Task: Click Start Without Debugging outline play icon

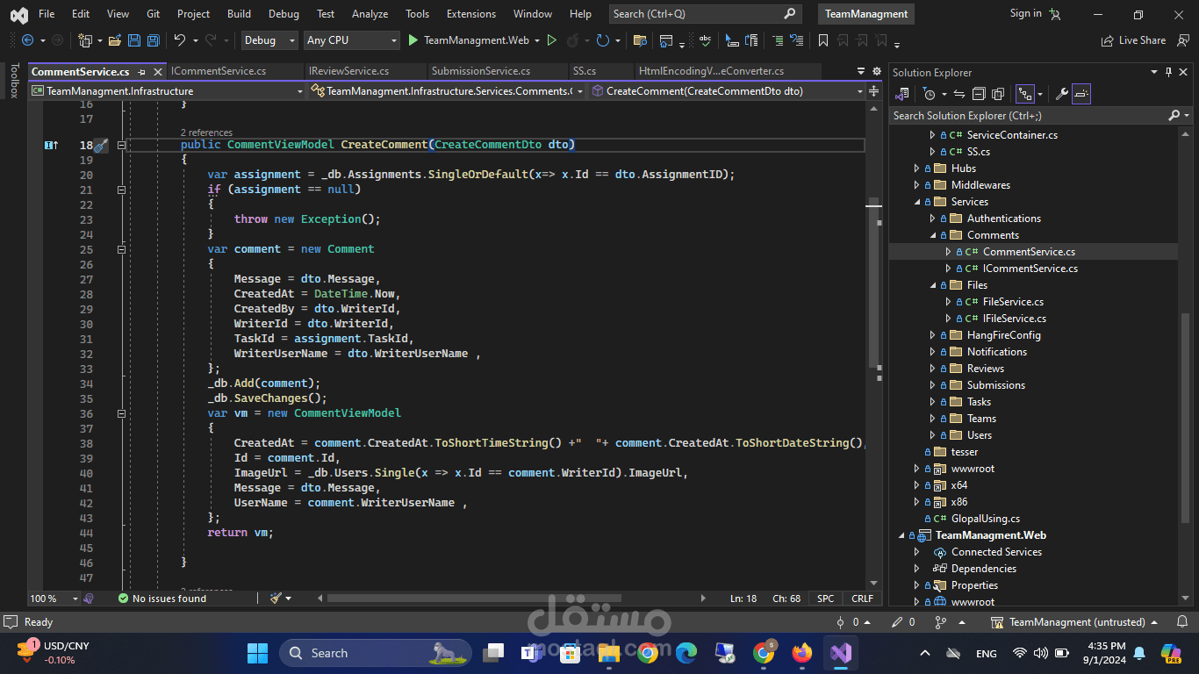Action: [551, 40]
